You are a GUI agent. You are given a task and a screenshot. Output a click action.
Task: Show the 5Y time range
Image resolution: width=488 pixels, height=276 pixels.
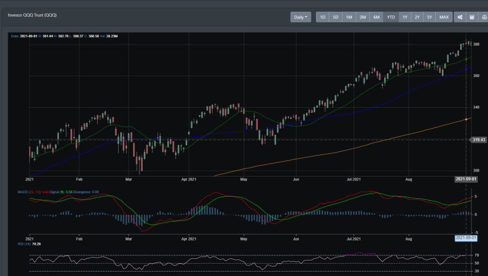430,17
